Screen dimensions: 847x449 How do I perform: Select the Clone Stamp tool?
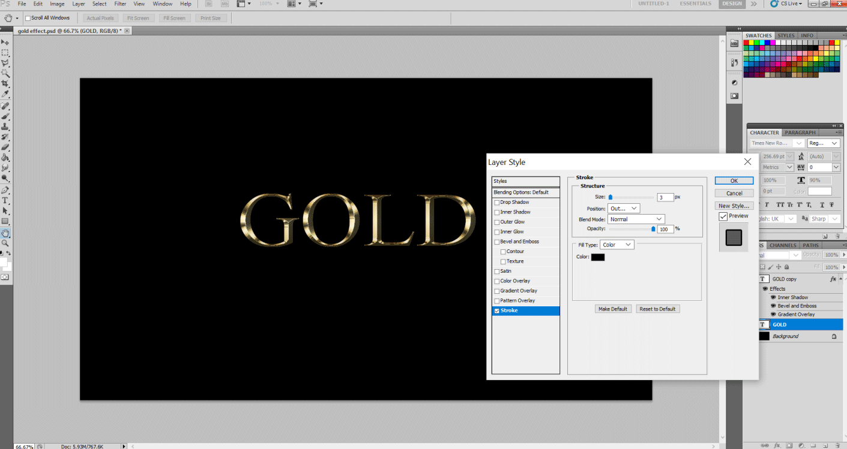(x=5, y=125)
